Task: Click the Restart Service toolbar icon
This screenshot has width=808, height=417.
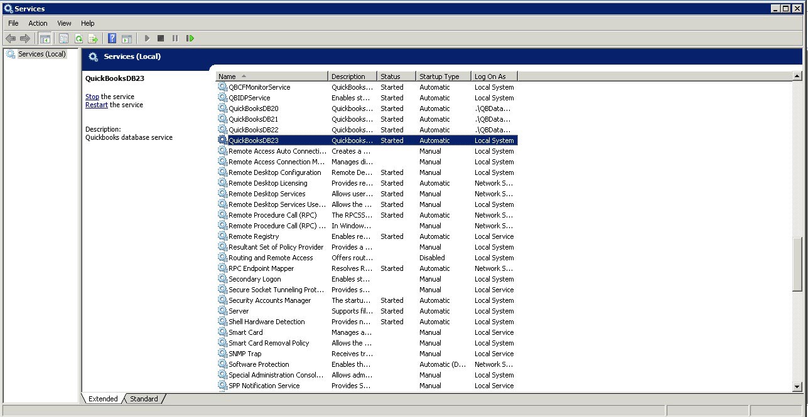Action: (x=191, y=38)
